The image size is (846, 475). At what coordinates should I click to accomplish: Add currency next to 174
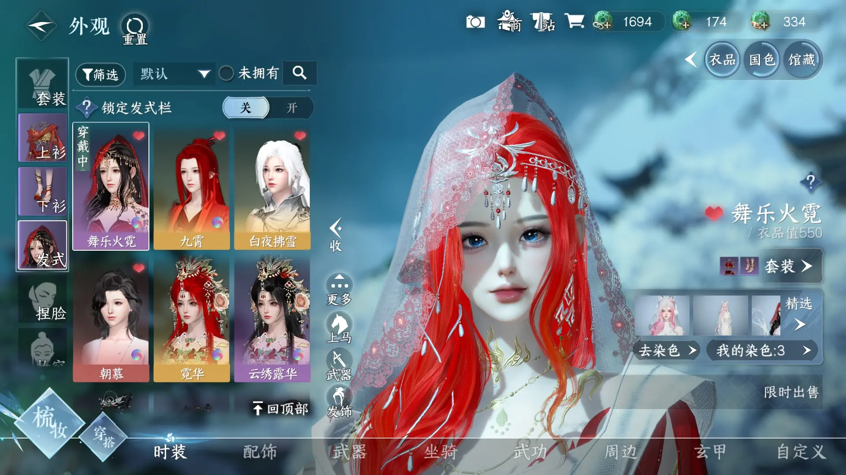tap(682, 21)
